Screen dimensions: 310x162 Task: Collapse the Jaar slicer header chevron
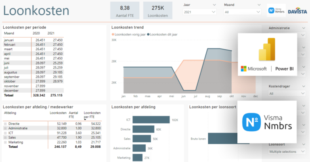click(x=214, y=5)
